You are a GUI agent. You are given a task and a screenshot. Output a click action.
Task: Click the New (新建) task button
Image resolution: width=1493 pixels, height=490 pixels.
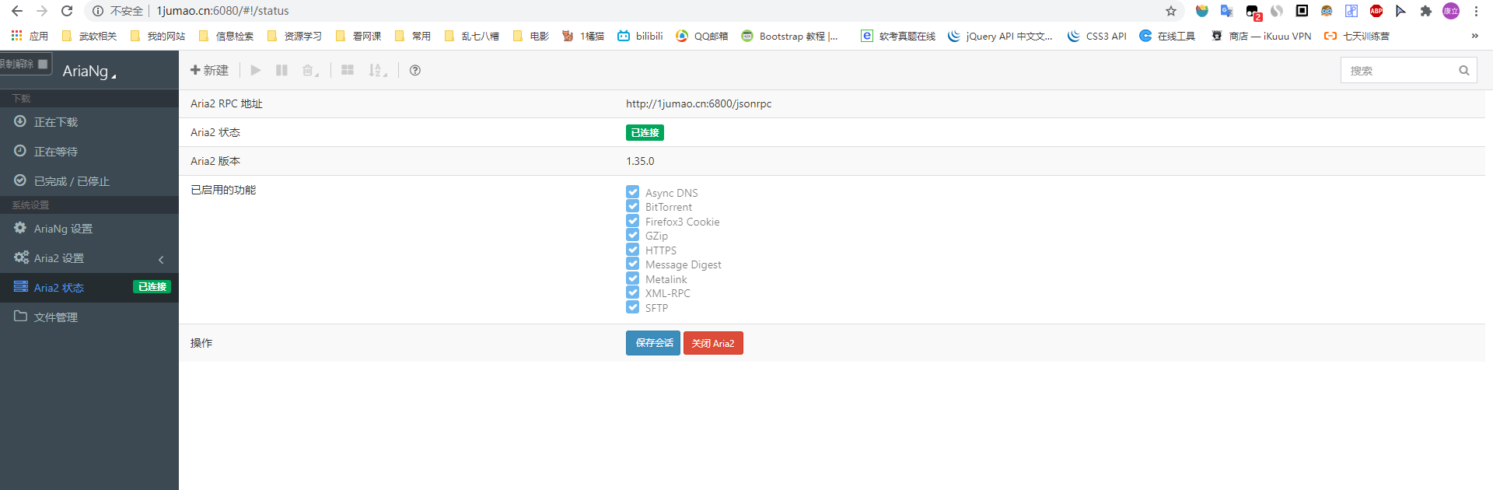[x=209, y=70]
